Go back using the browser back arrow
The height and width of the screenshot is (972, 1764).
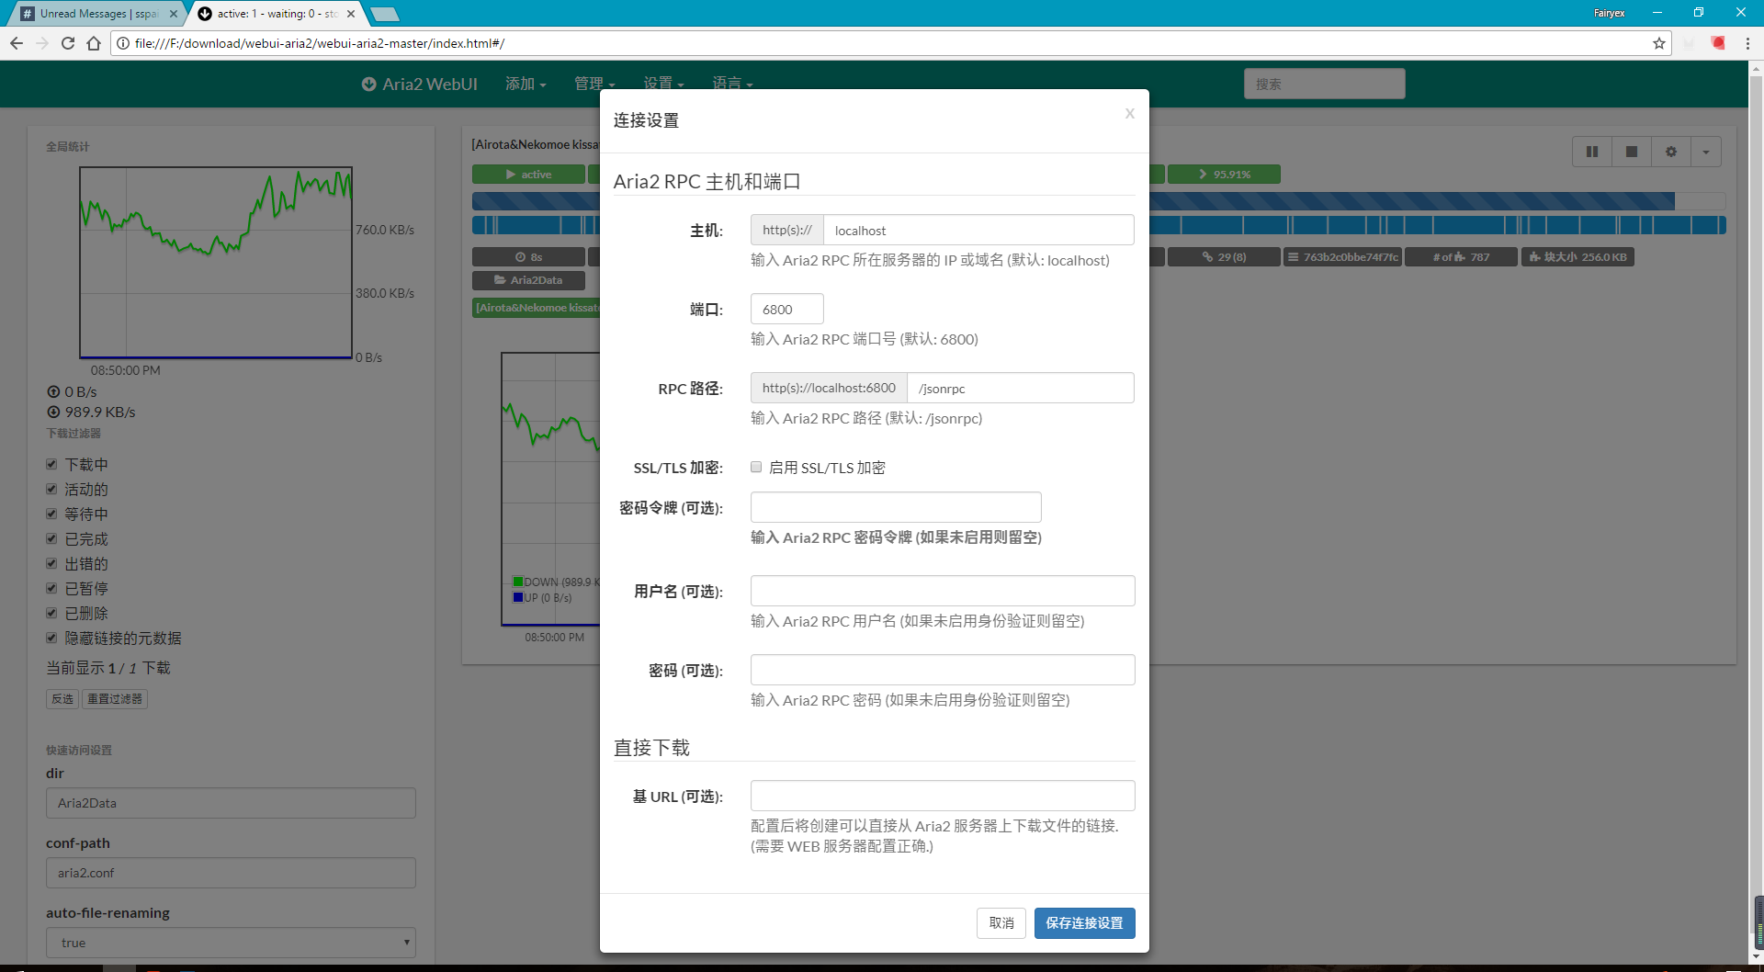[17, 43]
